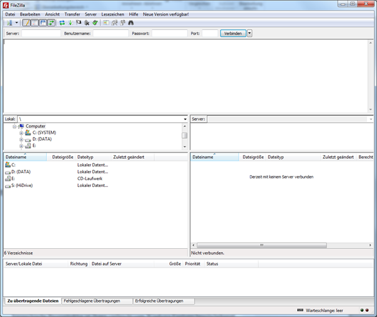
Task: Click the D: (DATA) drive icon in file list
Action: pos(7,171)
